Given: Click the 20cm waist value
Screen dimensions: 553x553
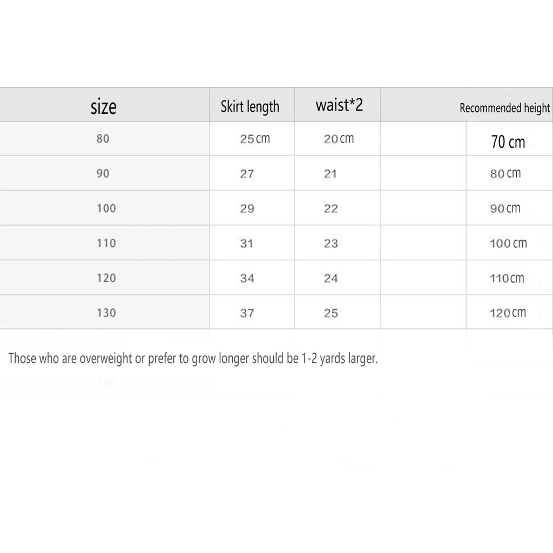Looking at the screenshot, I should click(x=339, y=139).
